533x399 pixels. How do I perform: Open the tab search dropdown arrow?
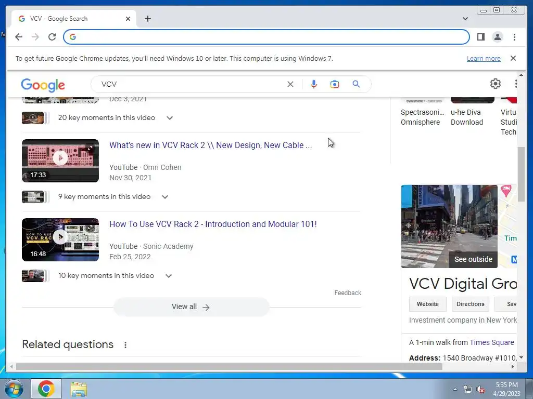click(x=465, y=19)
